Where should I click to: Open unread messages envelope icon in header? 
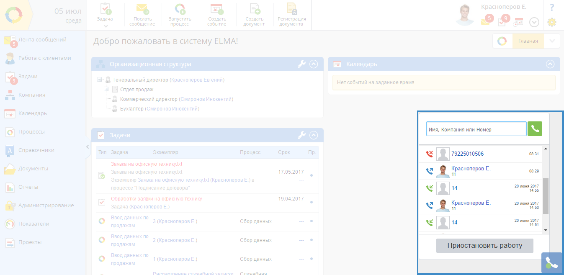pyautogui.click(x=486, y=21)
